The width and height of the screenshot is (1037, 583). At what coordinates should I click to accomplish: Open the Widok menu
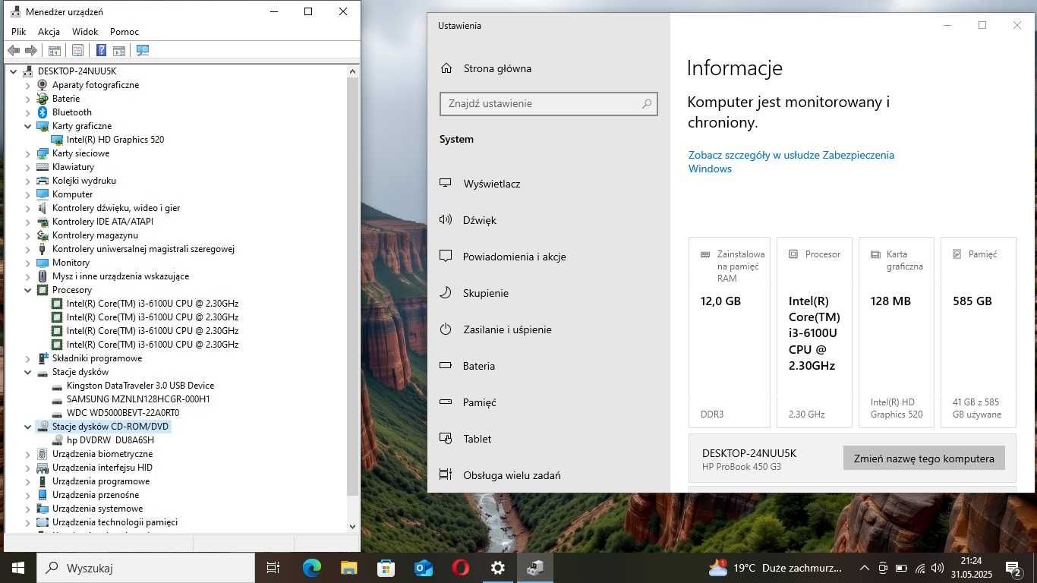point(85,32)
